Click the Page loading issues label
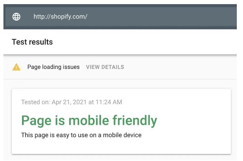This screenshot has height=161, width=243. click(53, 67)
